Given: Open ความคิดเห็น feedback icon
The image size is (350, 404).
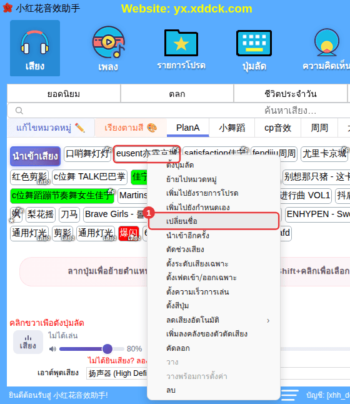Looking at the screenshot, I should tap(326, 49).
